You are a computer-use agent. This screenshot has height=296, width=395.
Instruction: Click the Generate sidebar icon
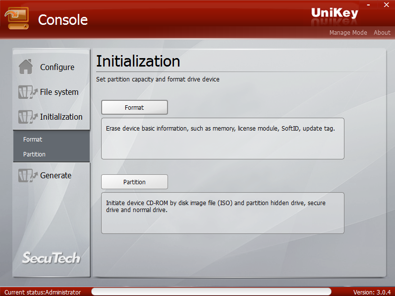pos(28,175)
